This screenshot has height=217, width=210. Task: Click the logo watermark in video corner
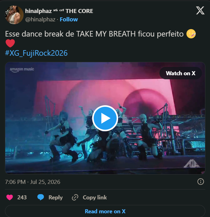point(192,163)
